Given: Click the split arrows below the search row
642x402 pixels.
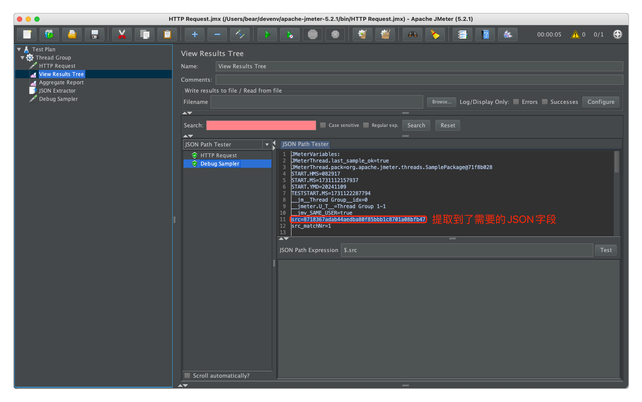Looking at the screenshot, I should pyautogui.click(x=187, y=136).
